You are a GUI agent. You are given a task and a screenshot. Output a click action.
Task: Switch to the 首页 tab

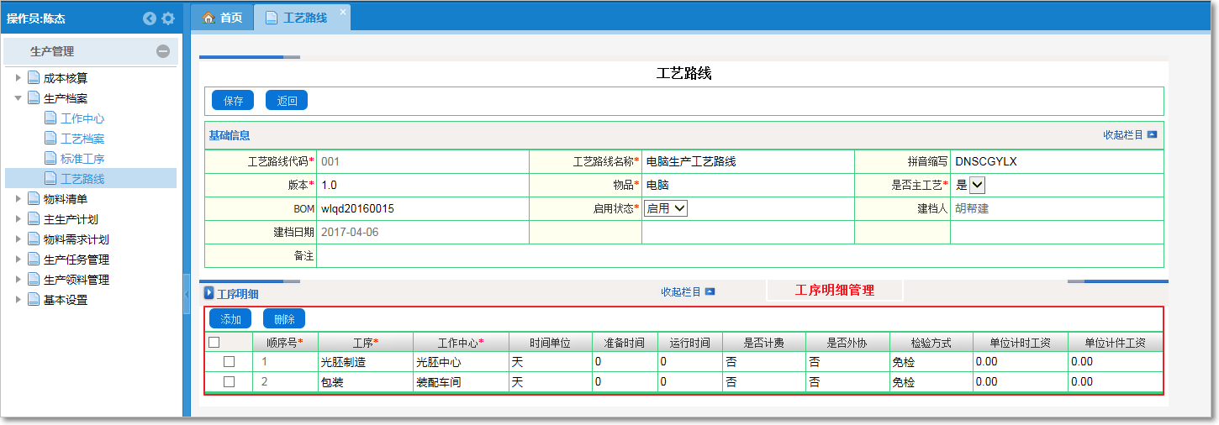pos(223,18)
